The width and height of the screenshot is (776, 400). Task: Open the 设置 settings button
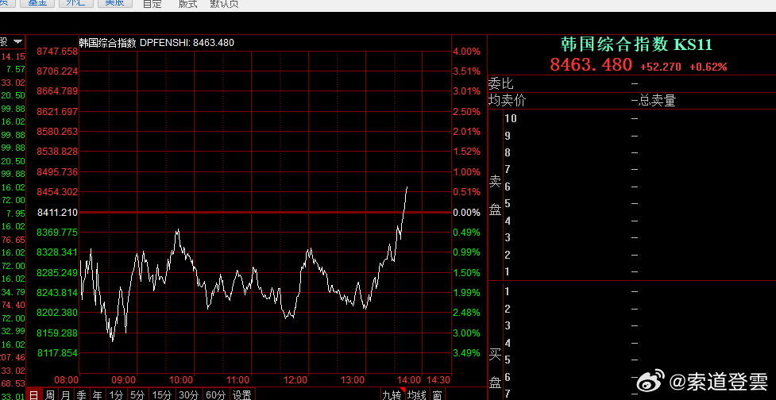(x=242, y=394)
